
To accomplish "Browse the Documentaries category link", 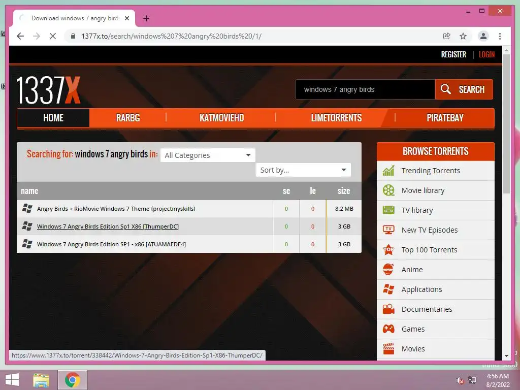I will point(427,309).
